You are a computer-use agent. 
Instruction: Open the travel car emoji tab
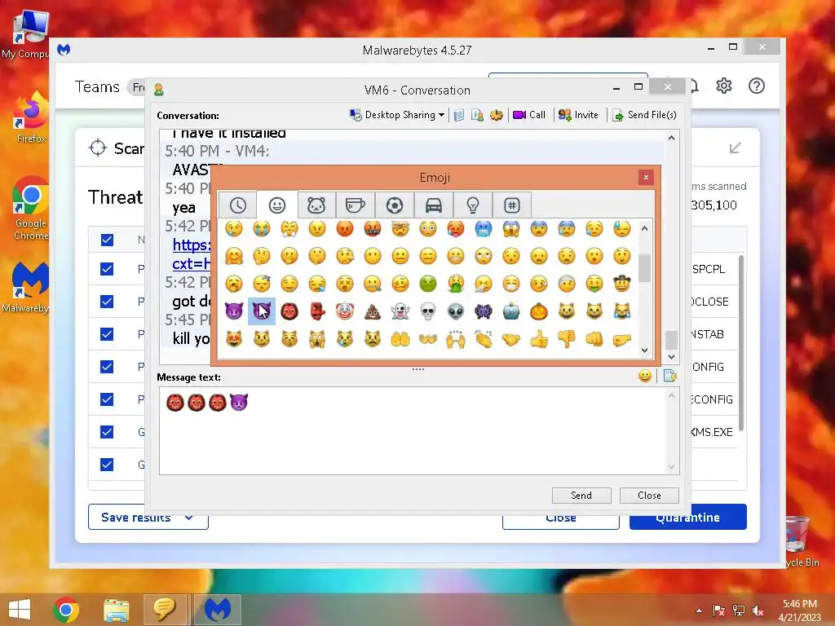coord(434,205)
